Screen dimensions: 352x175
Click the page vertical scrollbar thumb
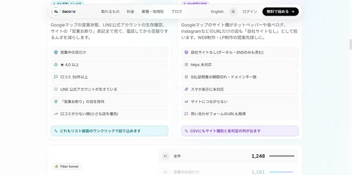click(x=351, y=44)
